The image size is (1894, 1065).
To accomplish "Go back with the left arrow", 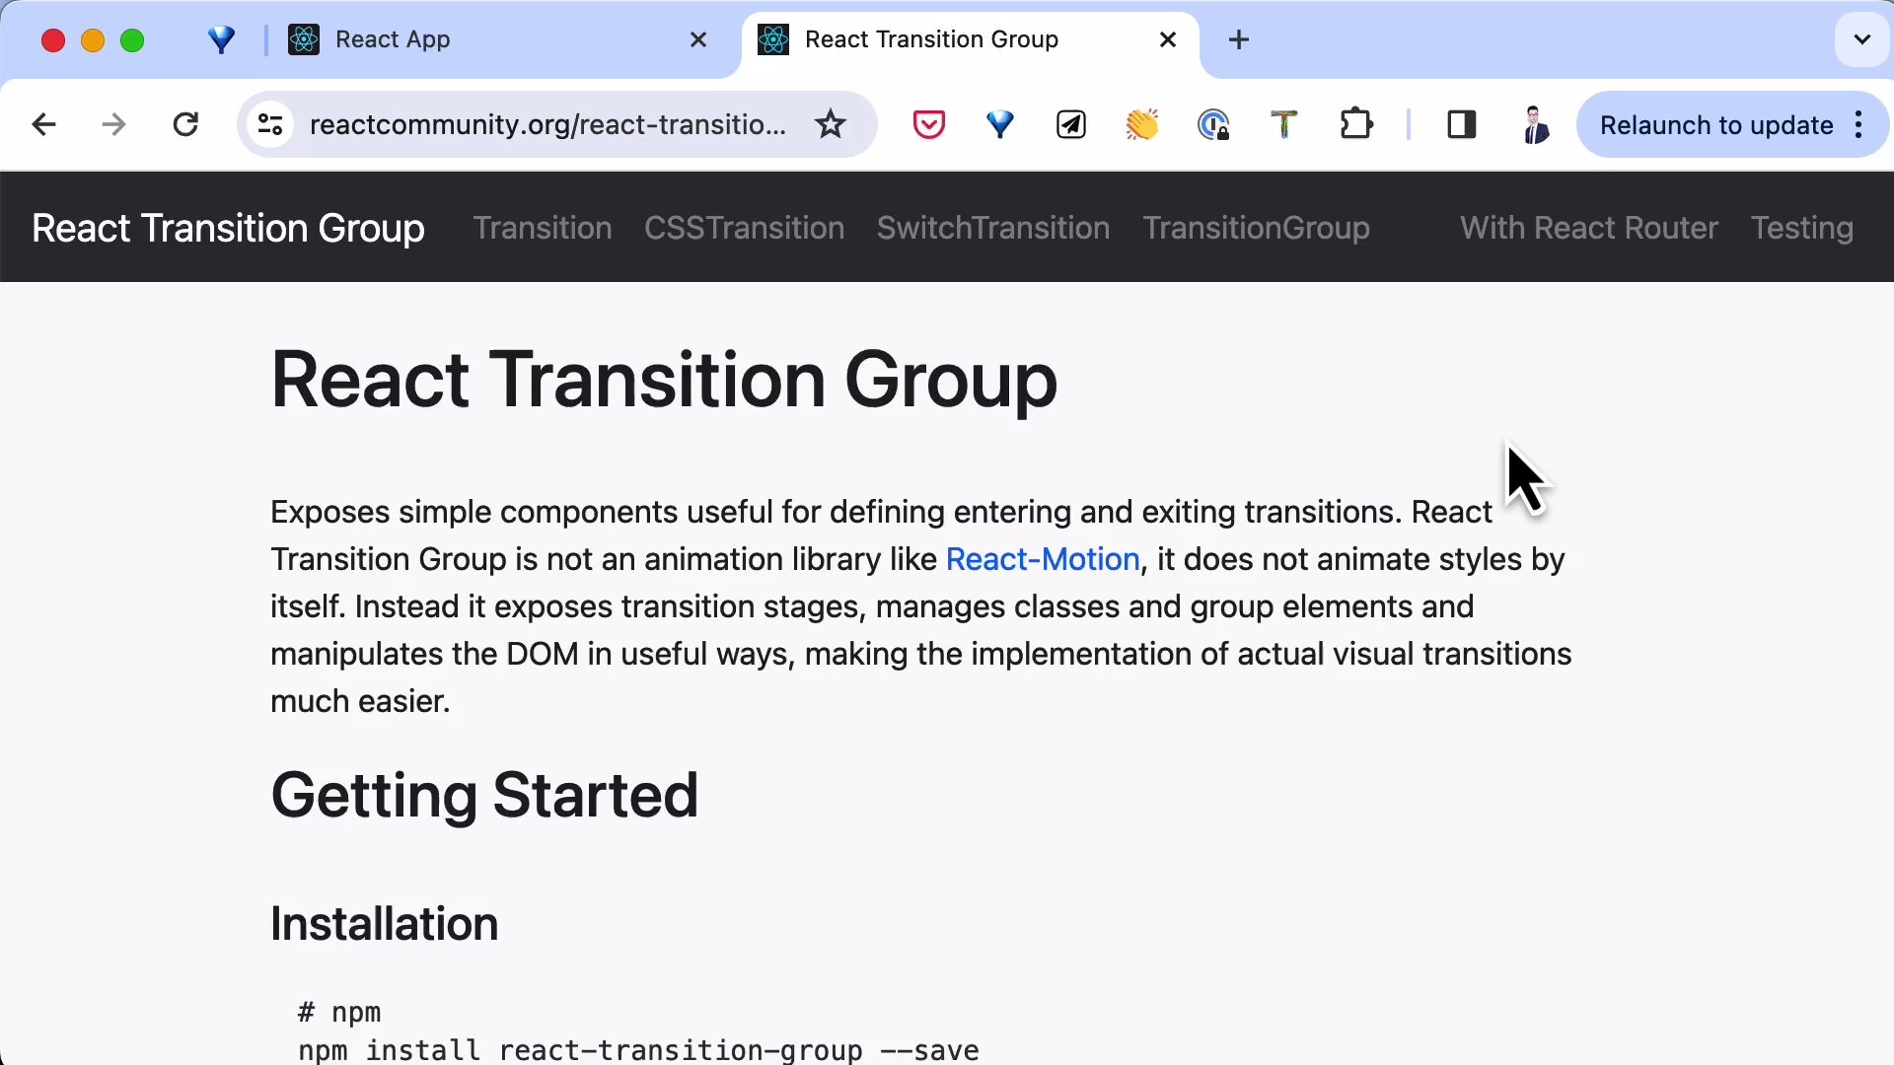I will click(43, 125).
